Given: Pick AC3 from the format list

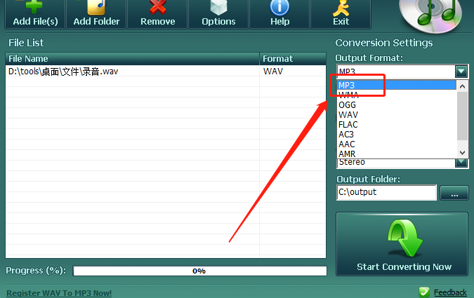Looking at the screenshot, I should (x=396, y=135).
